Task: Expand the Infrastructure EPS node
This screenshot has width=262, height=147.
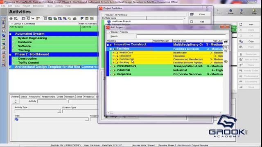Action: [111, 66]
